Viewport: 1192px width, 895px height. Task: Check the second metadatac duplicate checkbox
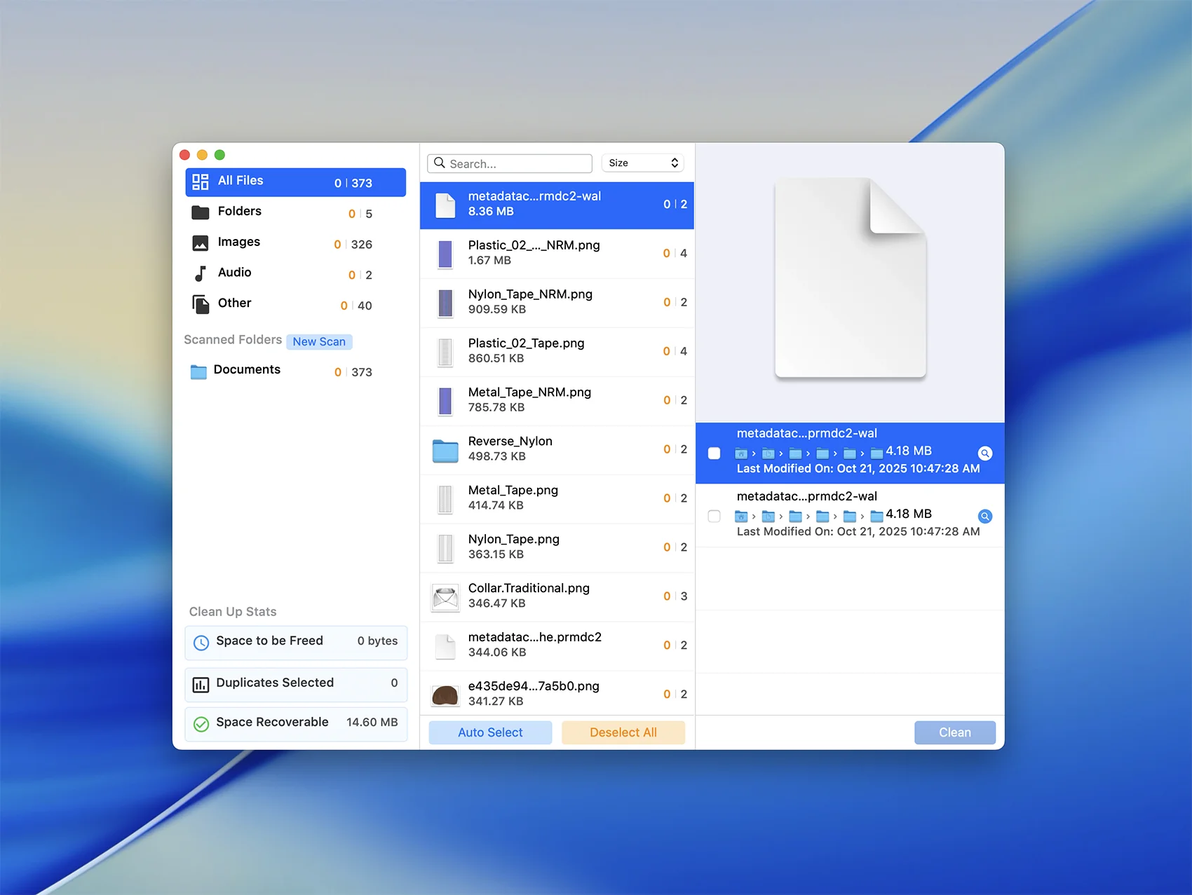click(714, 517)
